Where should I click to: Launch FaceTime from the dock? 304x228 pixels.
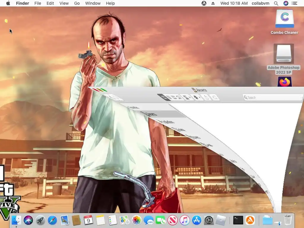tap(161, 220)
